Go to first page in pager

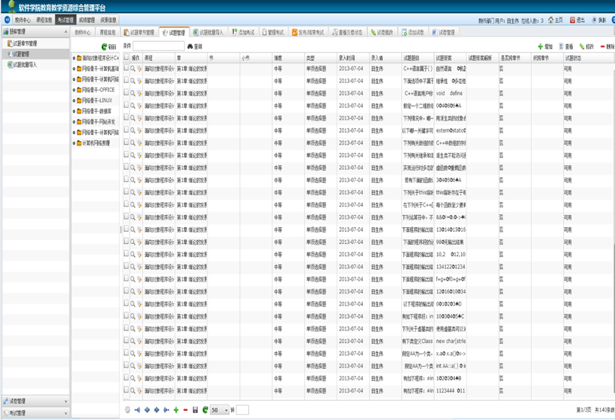click(x=137, y=410)
